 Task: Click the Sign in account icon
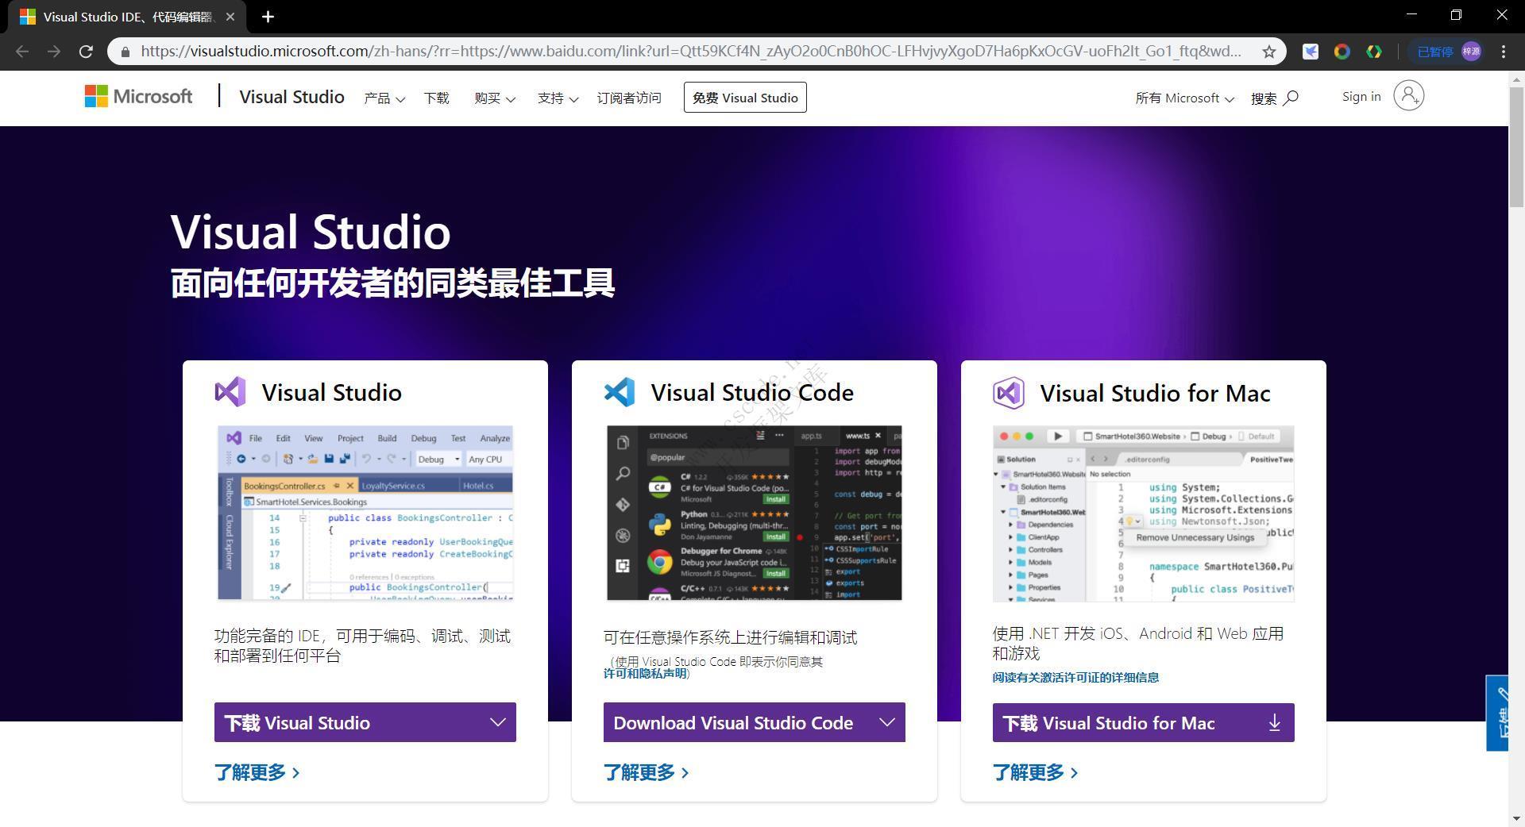click(x=1408, y=95)
